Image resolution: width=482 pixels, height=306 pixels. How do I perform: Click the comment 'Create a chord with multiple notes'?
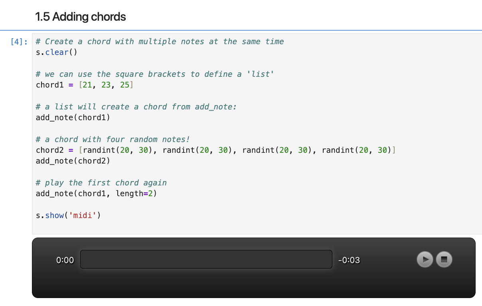(160, 42)
